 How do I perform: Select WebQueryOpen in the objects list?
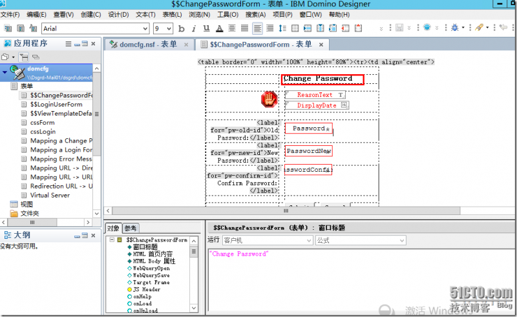(x=151, y=268)
